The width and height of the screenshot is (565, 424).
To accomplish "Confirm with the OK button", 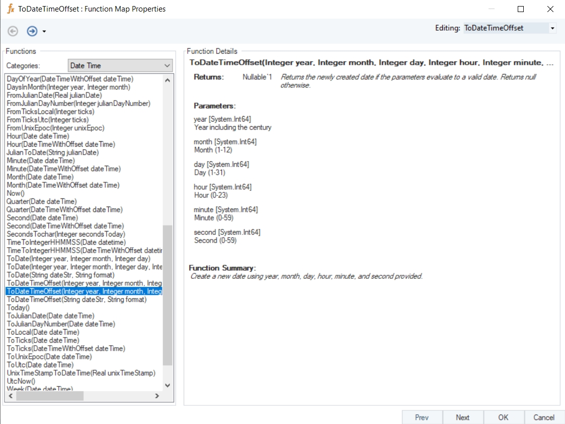I will [x=503, y=417].
